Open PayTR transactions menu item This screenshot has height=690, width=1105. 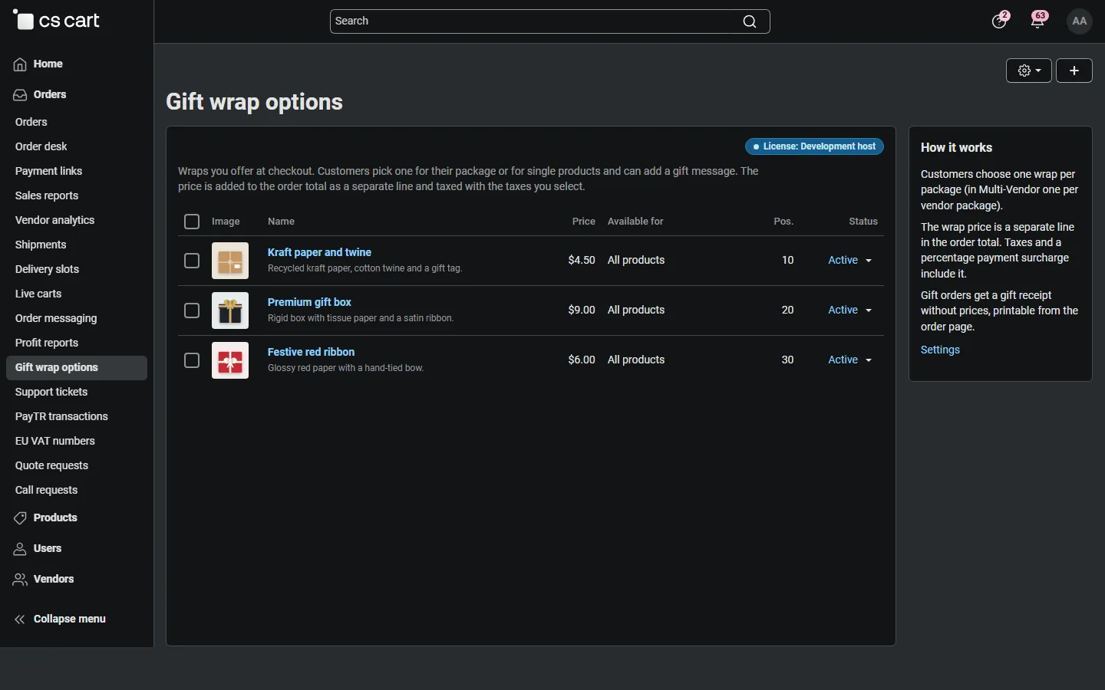[61, 416]
